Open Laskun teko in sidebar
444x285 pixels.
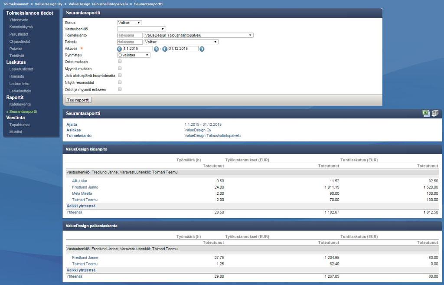(x=19, y=84)
